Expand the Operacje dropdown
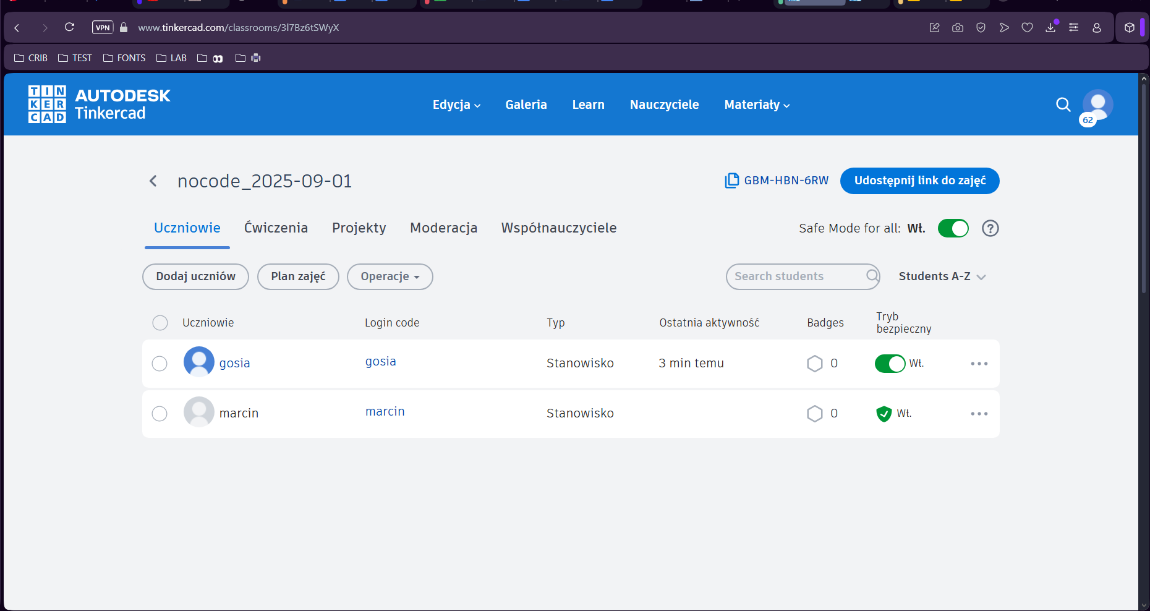Image resolution: width=1150 pixels, height=611 pixels. tap(390, 276)
